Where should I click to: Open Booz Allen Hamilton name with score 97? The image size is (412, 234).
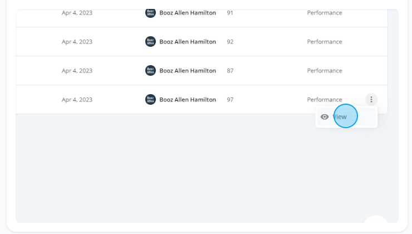pos(188,99)
